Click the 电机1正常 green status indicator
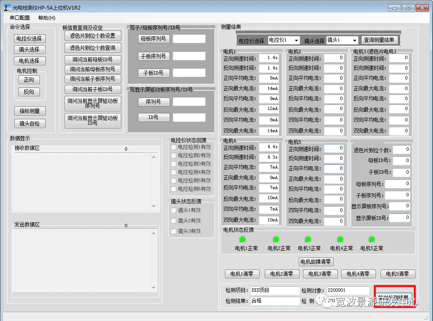Screen dimensions: 433x321 point(243,239)
